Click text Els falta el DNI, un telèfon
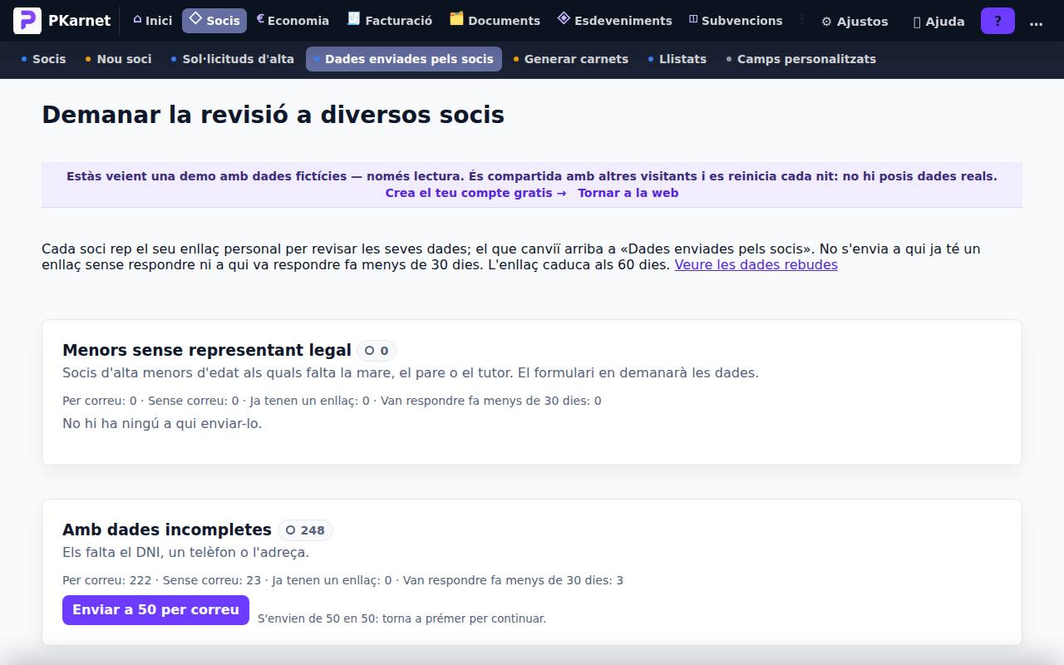The height and width of the screenshot is (665, 1064). click(x=185, y=552)
